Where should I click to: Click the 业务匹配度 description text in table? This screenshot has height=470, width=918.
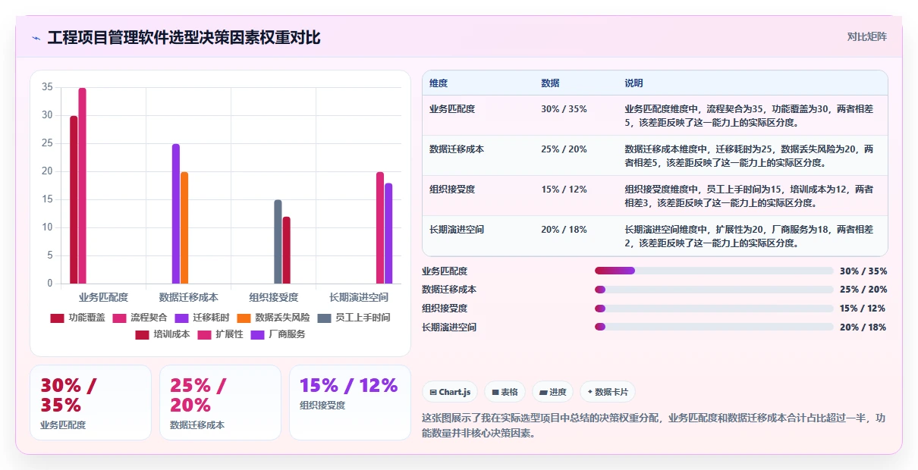point(750,116)
